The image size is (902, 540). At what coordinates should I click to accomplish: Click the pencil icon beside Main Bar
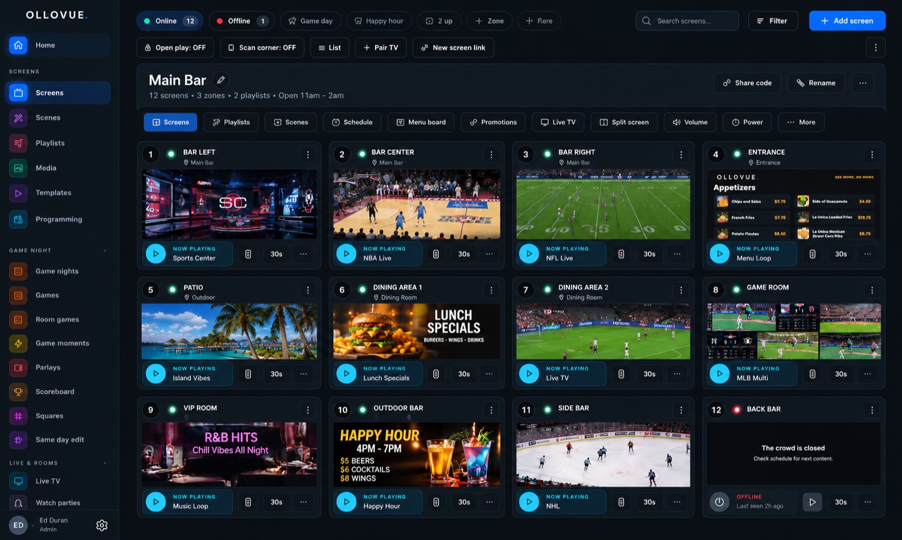click(x=221, y=80)
